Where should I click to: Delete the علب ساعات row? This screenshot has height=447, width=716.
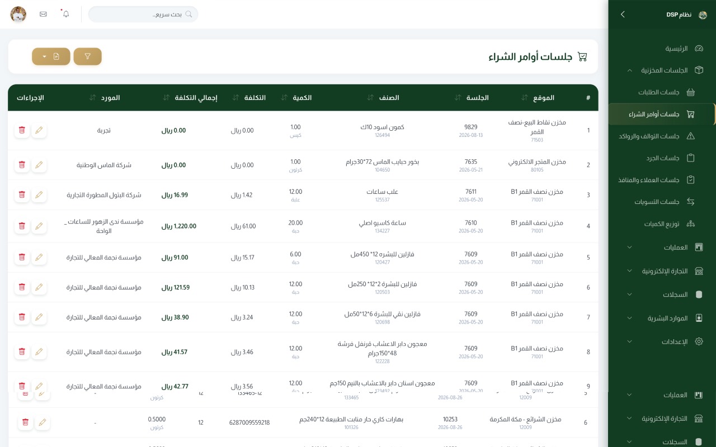coord(22,195)
